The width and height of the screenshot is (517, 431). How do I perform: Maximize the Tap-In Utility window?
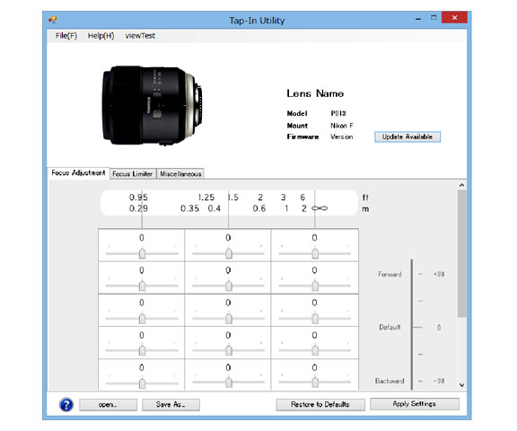point(434,17)
